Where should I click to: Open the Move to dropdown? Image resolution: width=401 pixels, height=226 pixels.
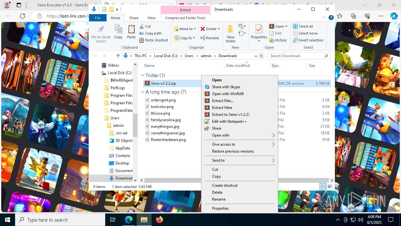185,29
